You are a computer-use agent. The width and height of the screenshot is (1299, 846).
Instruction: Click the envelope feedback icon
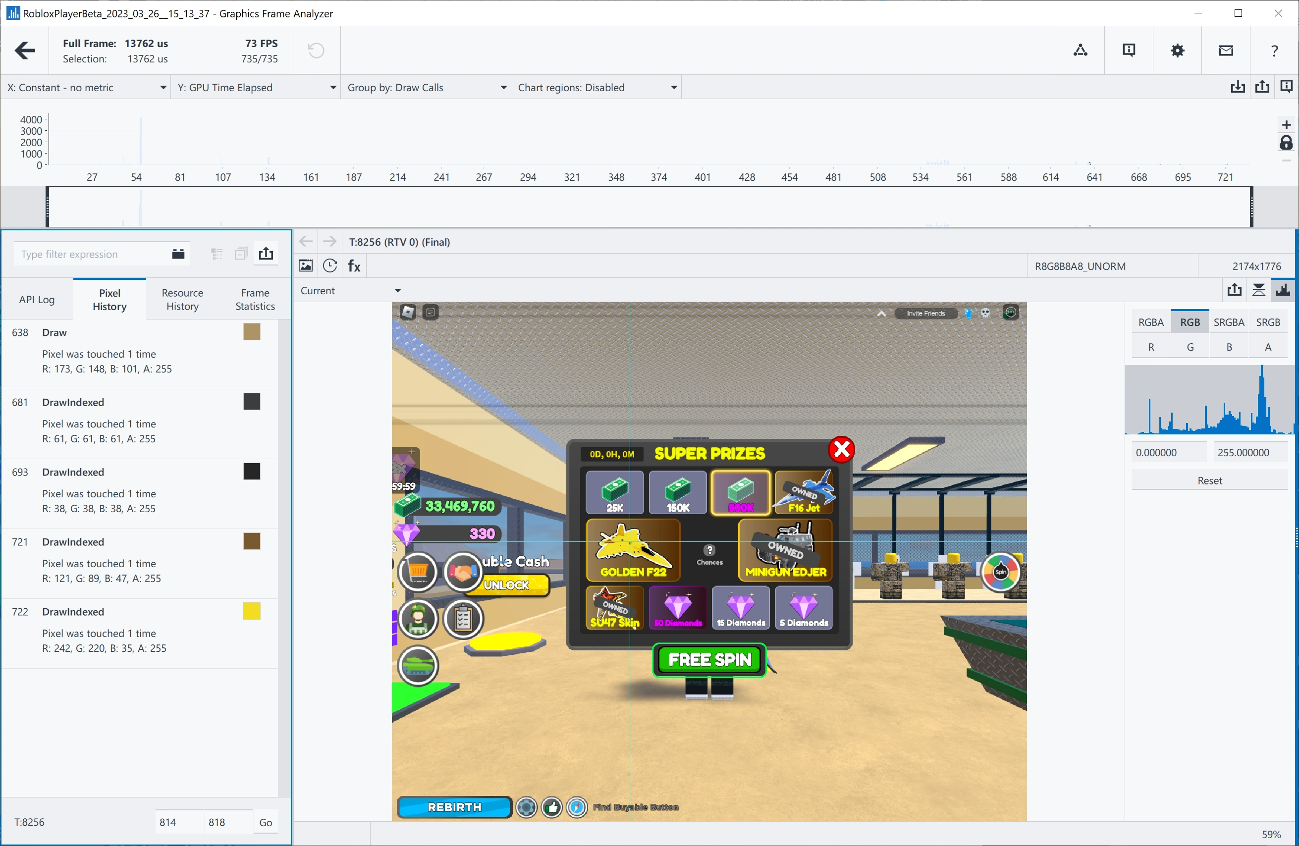point(1226,51)
